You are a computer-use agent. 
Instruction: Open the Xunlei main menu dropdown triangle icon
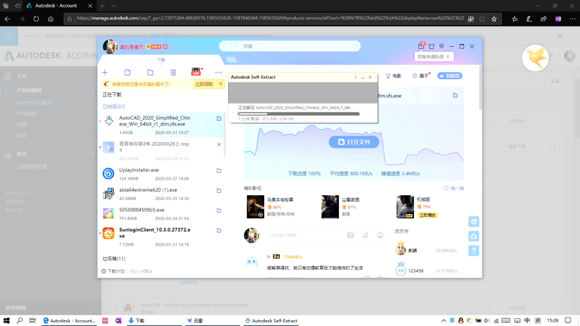click(x=441, y=47)
